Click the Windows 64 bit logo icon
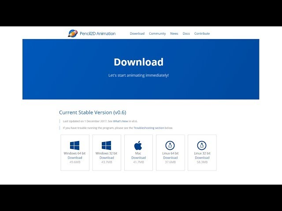 (74, 146)
